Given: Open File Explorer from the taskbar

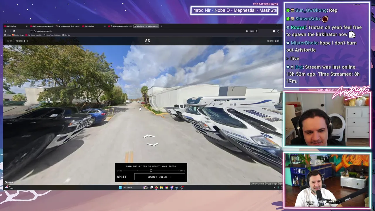Looking at the screenshot, I should [x=161, y=188].
